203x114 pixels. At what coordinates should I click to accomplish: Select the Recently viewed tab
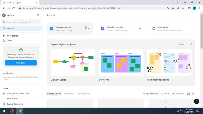[54, 94]
